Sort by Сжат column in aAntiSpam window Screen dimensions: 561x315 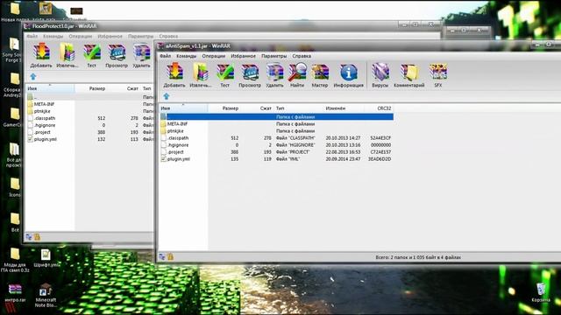tap(266, 108)
